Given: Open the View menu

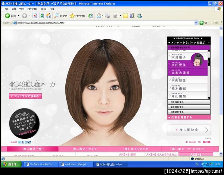Looking at the screenshot, I should point(22,9).
